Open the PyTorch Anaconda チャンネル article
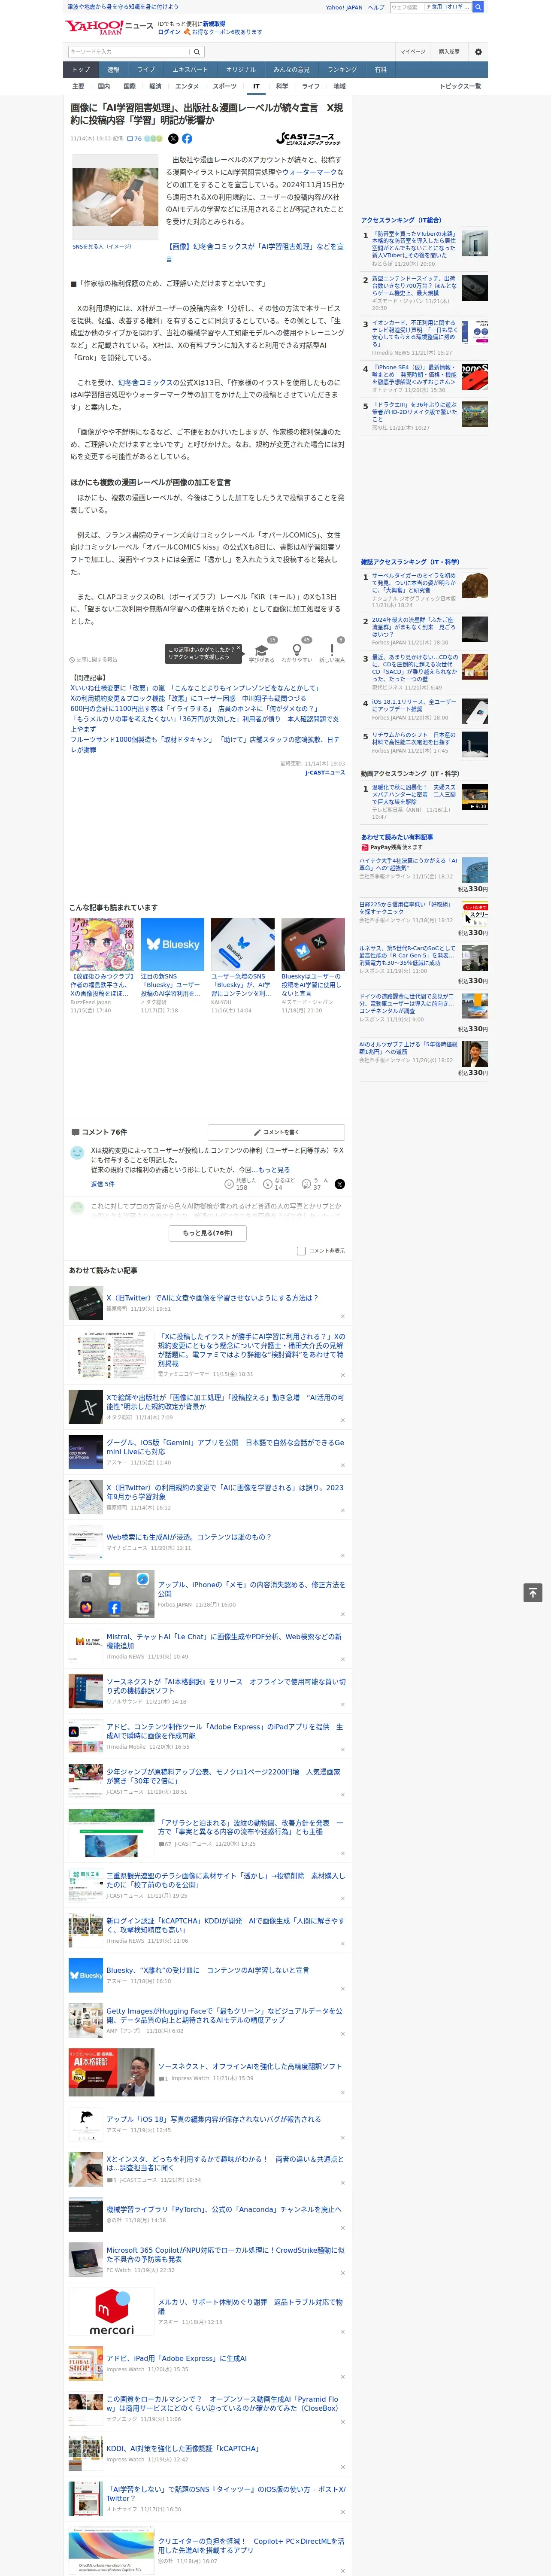 pyautogui.click(x=224, y=2209)
